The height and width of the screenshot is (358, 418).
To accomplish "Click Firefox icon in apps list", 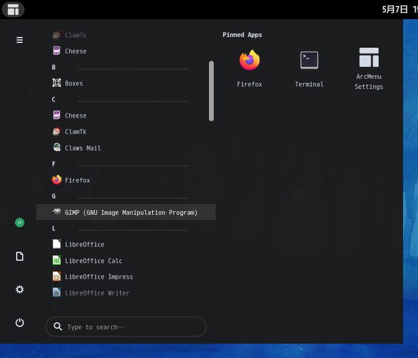I will pos(57,180).
